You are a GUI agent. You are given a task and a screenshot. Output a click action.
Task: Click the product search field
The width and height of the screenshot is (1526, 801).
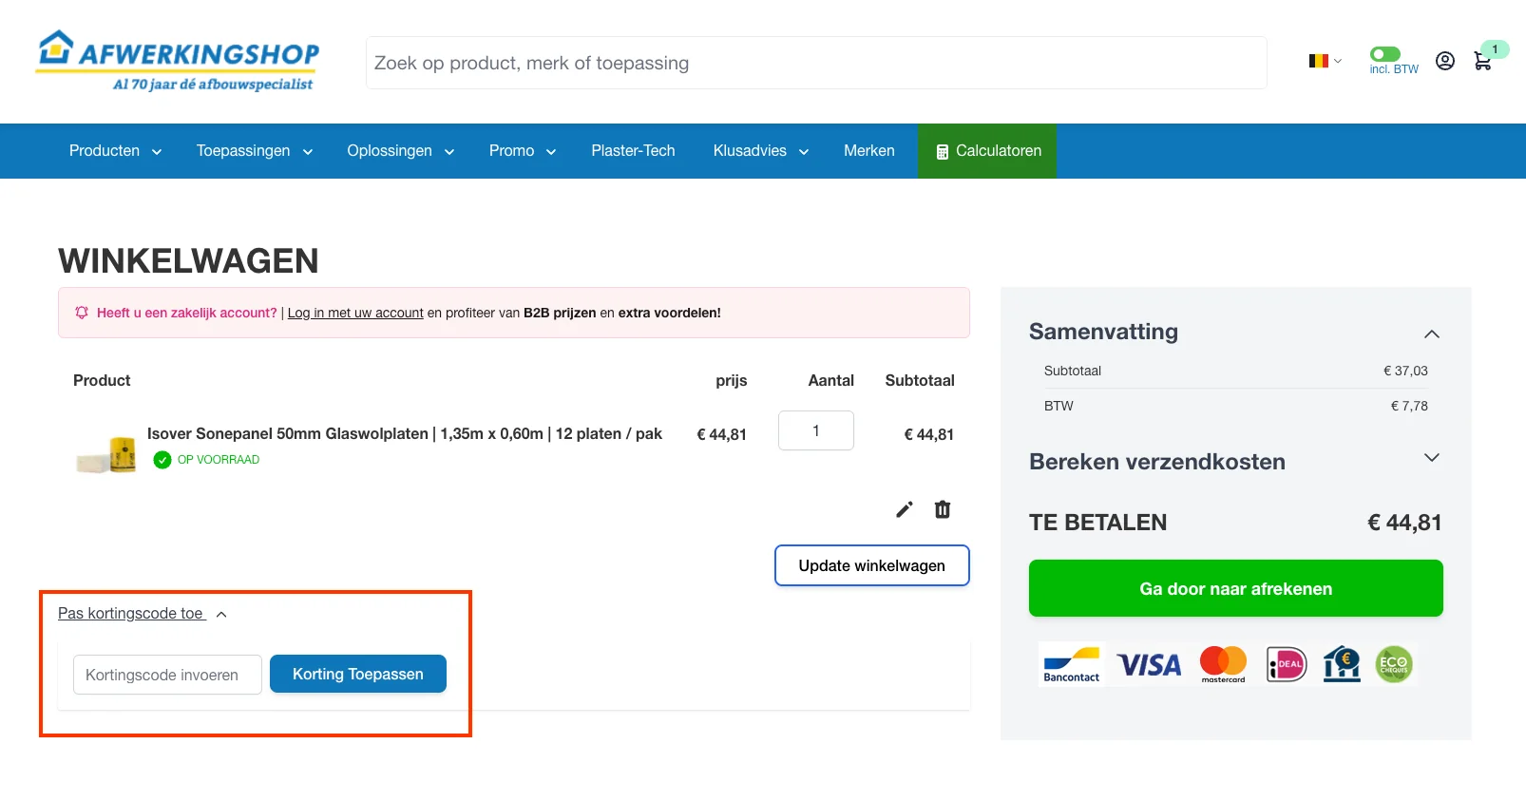point(816,63)
